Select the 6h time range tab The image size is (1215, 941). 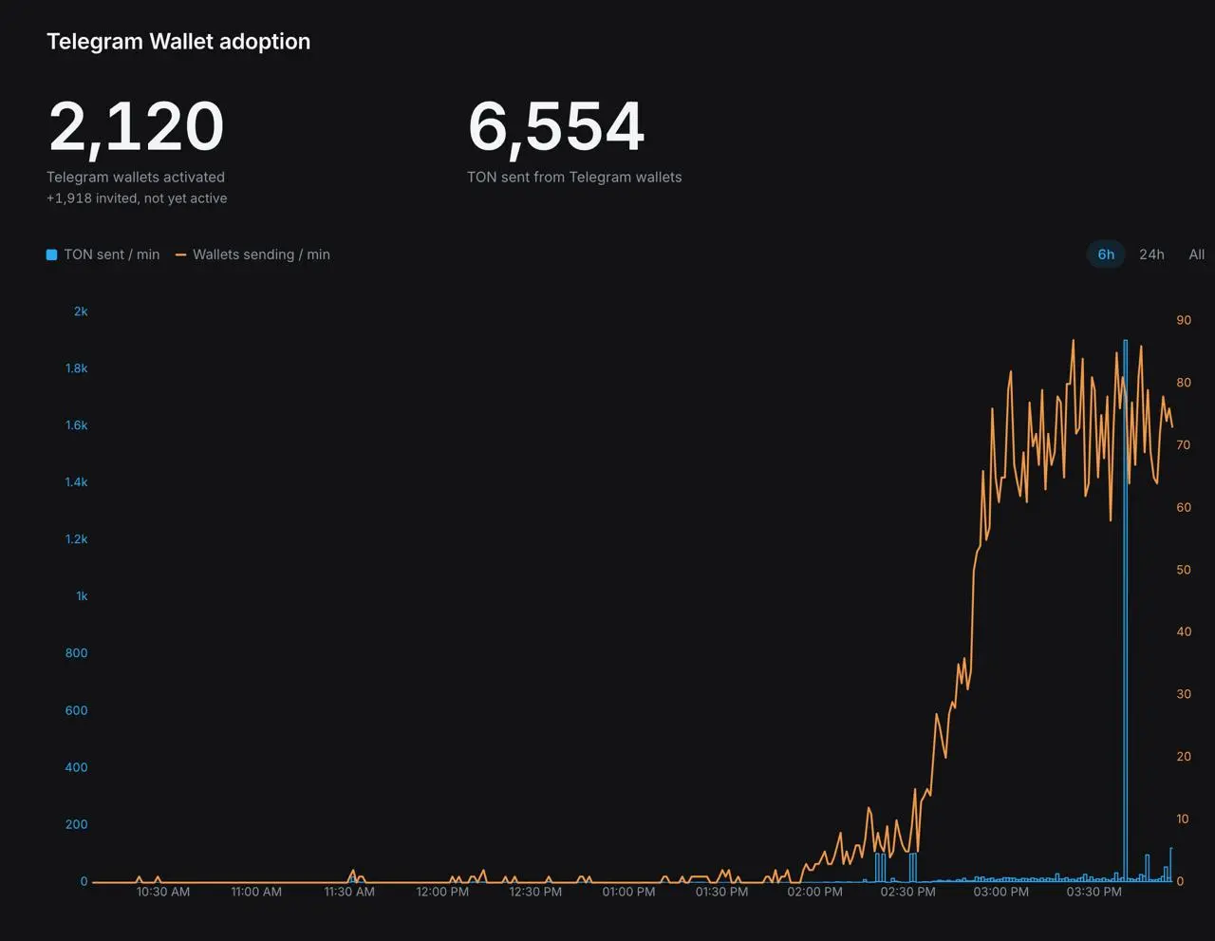tap(1106, 254)
